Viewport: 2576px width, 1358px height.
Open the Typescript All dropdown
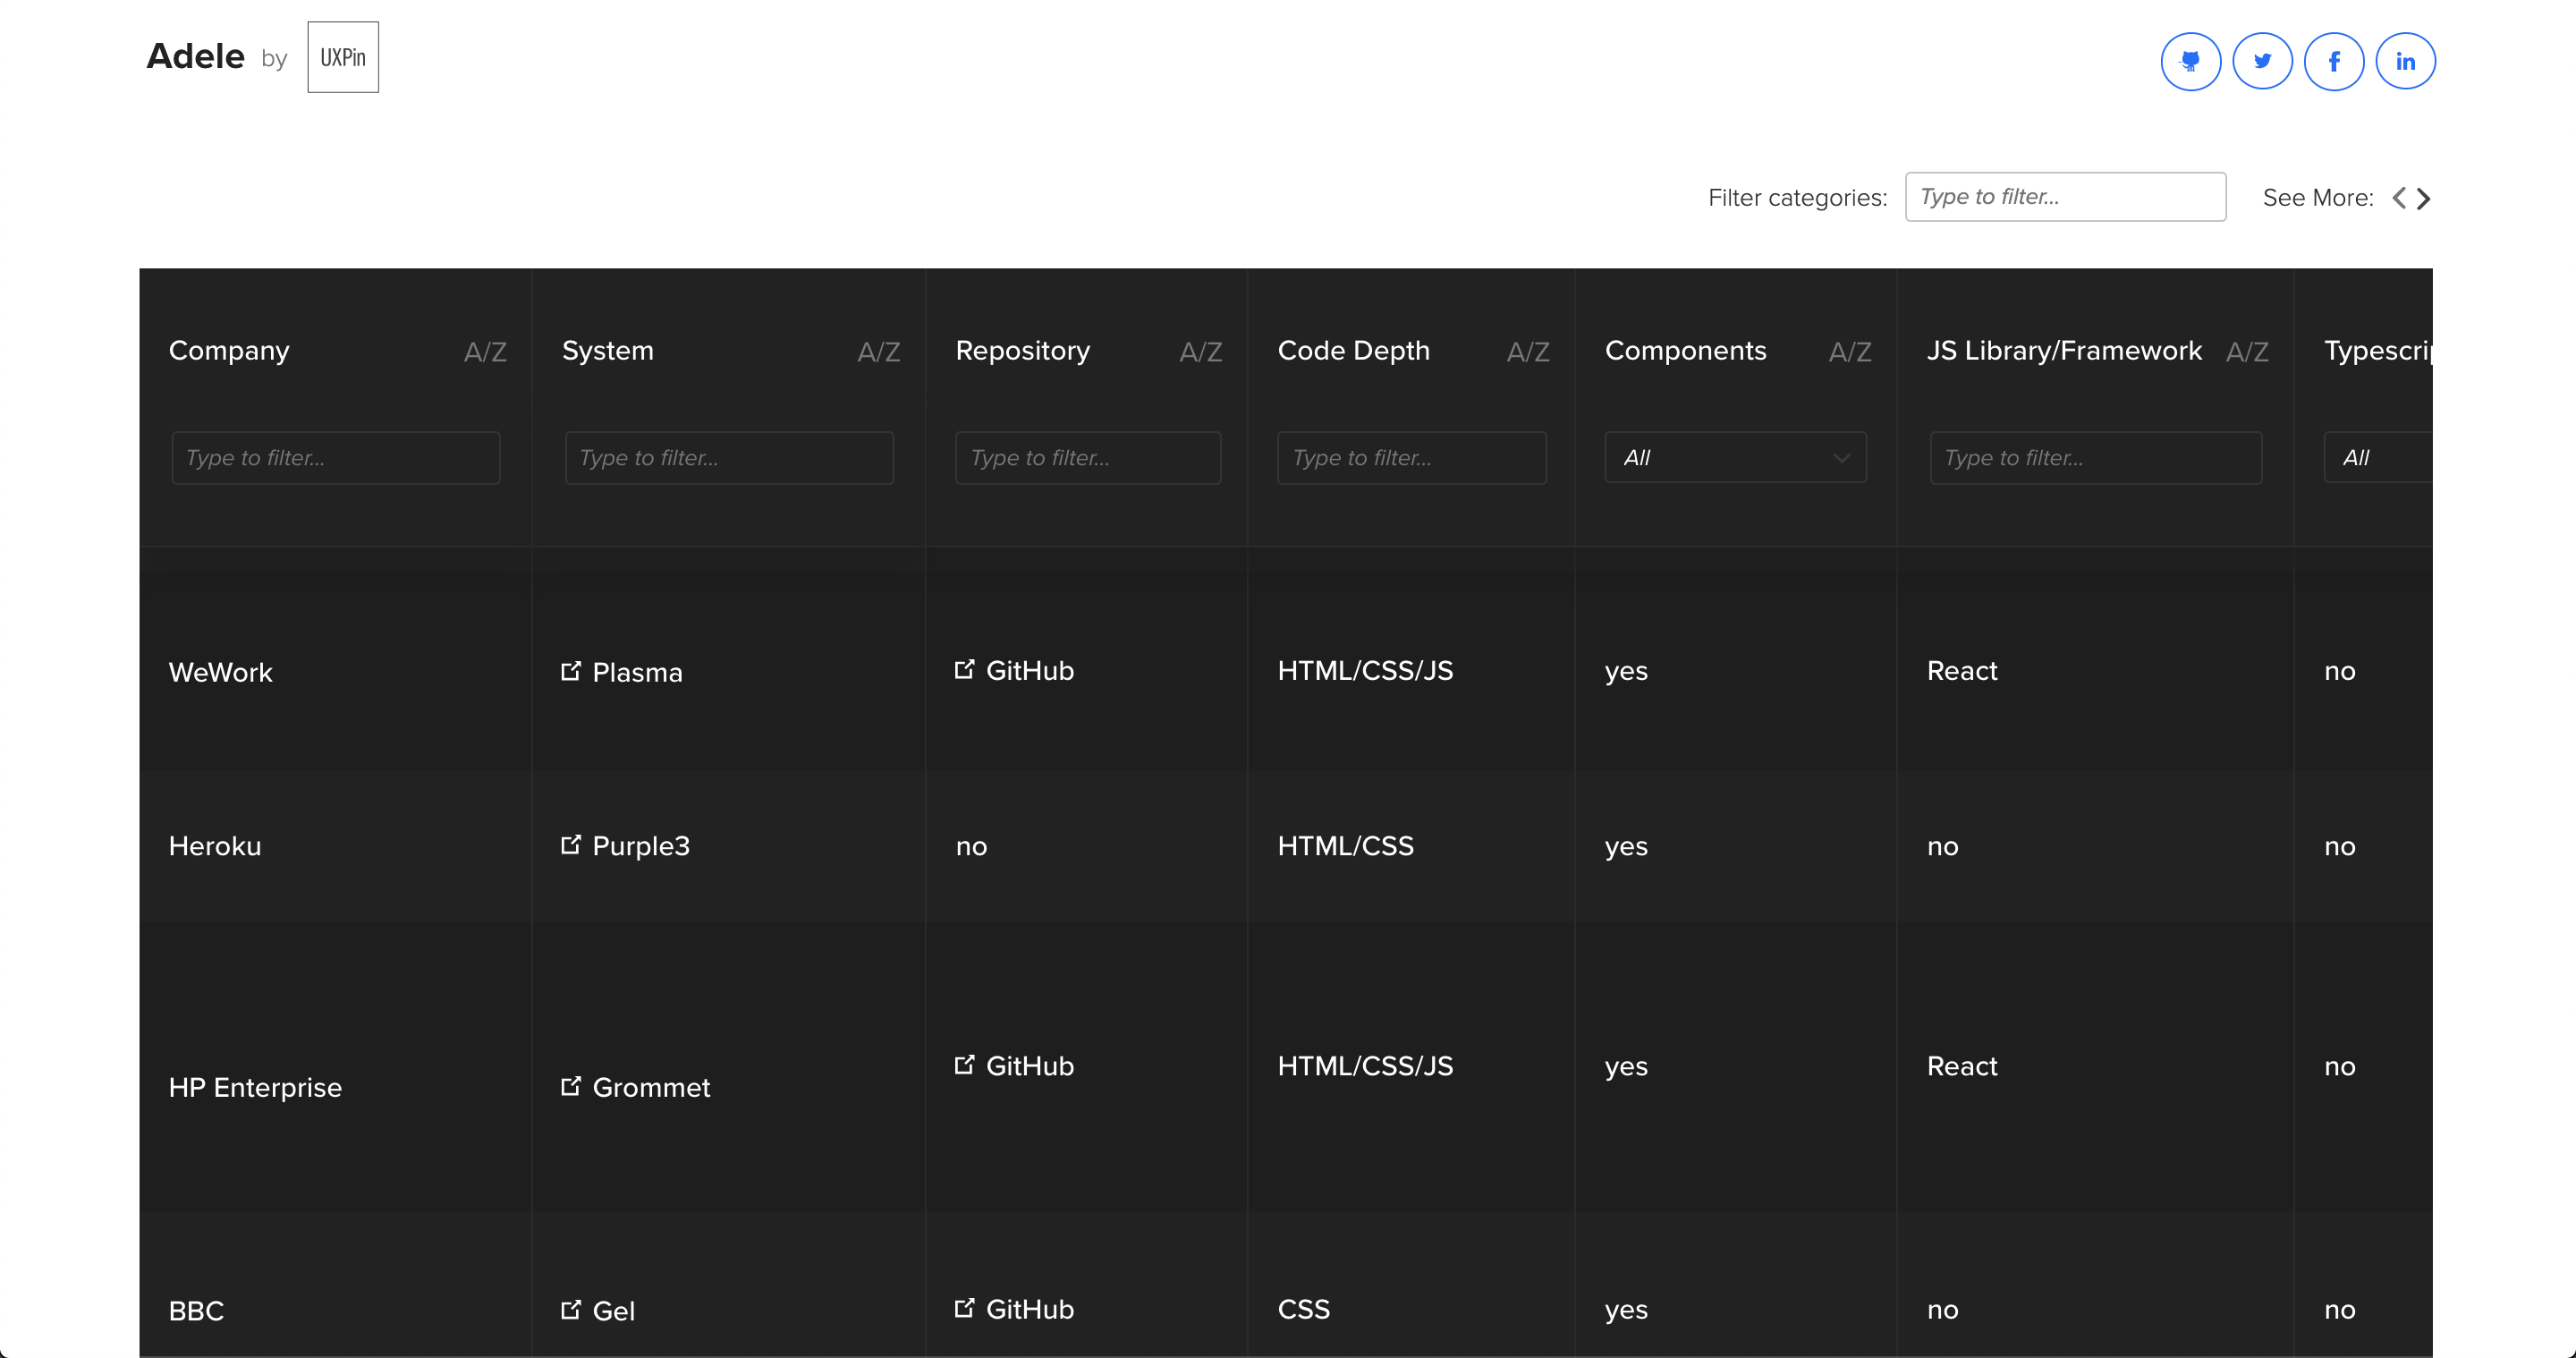(2378, 458)
